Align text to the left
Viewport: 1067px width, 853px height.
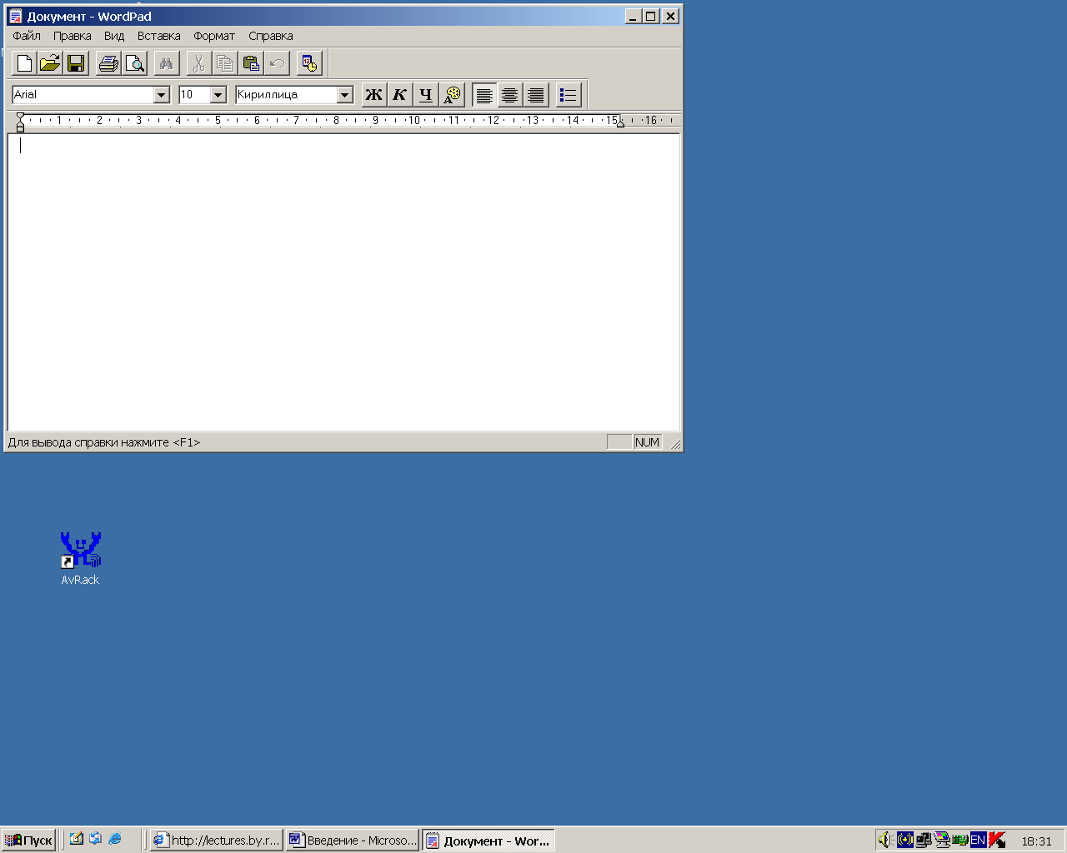coord(484,95)
